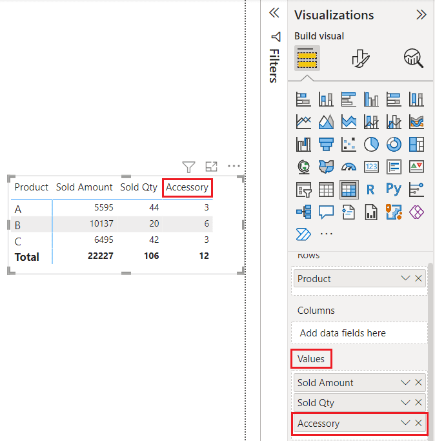Show filters affecting the matrix visual
This screenshot has height=441, width=435.
click(188, 167)
